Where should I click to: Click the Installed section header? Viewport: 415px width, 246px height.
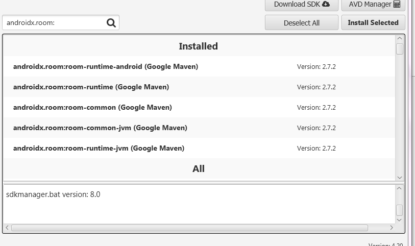click(198, 46)
